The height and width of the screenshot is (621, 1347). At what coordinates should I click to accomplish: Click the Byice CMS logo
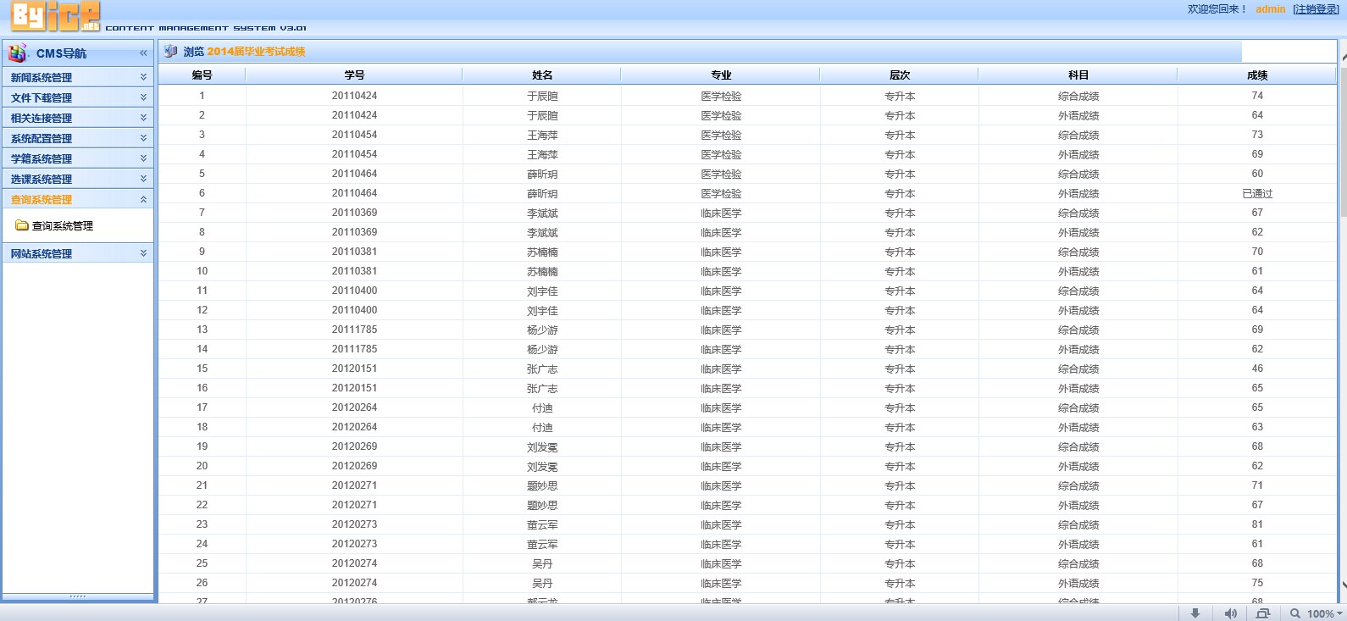click(56, 16)
